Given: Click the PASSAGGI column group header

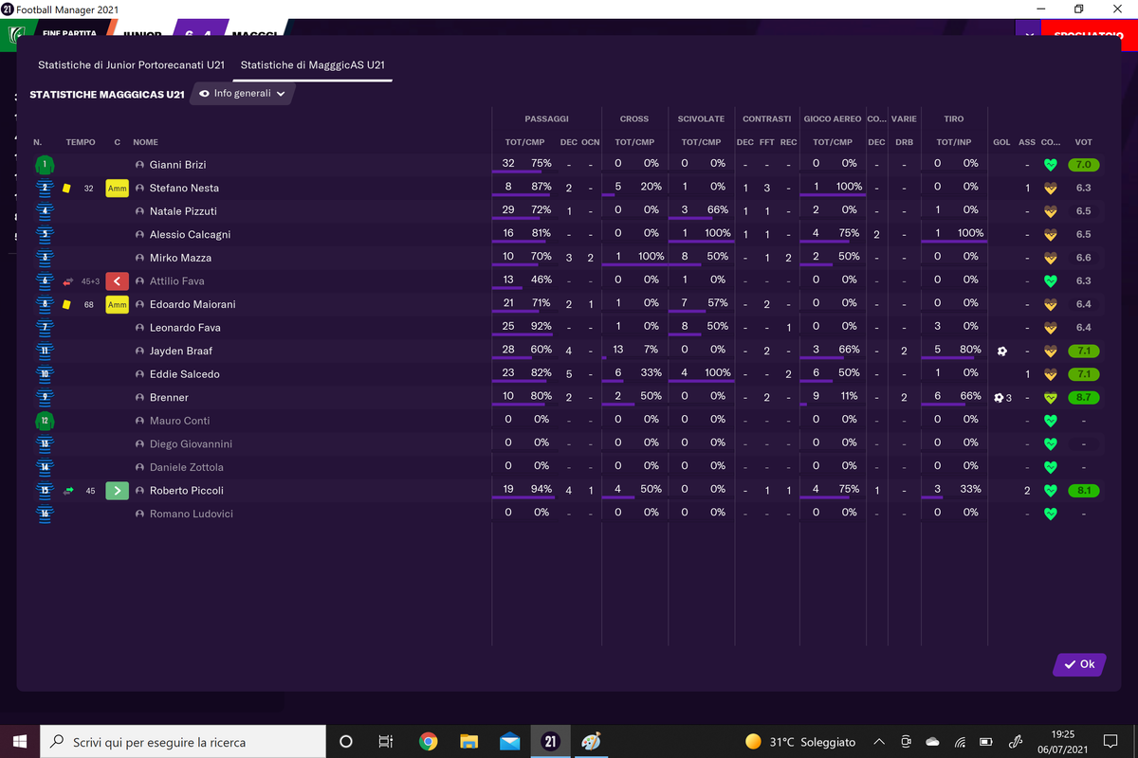Looking at the screenshot, I should [x=547, y=119].
